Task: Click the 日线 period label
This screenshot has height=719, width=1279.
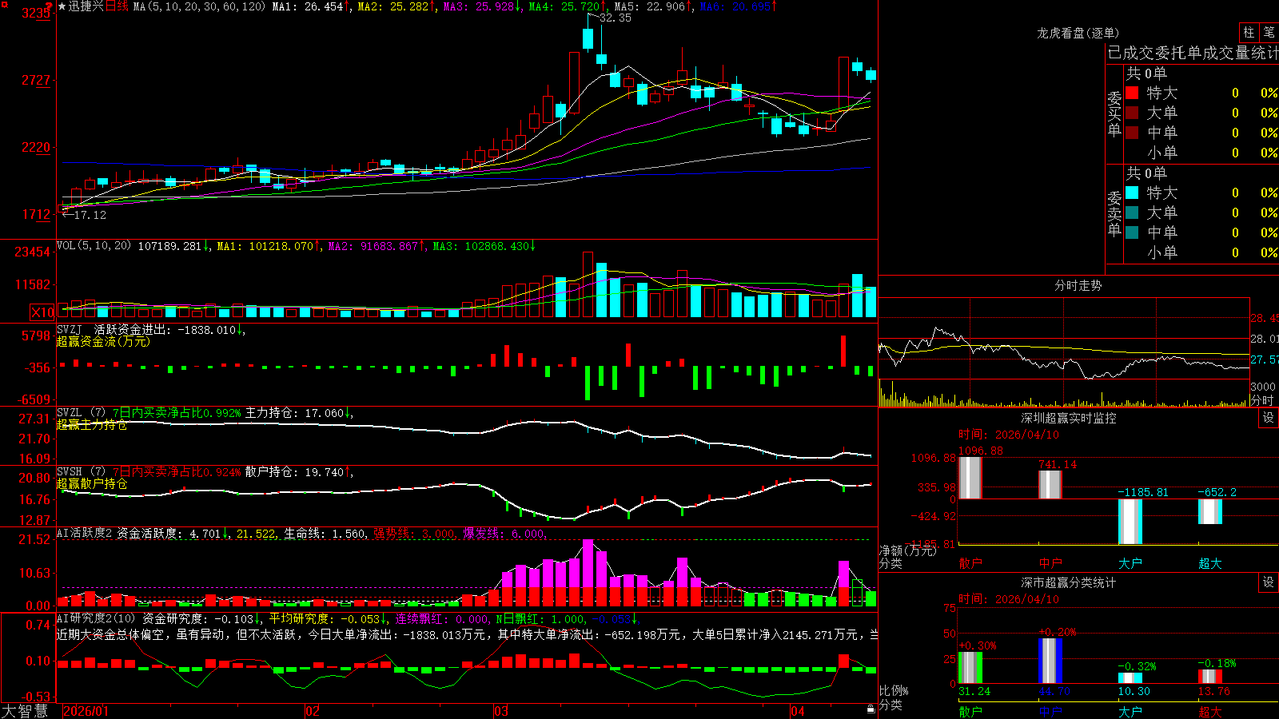Action: [117, 6]
